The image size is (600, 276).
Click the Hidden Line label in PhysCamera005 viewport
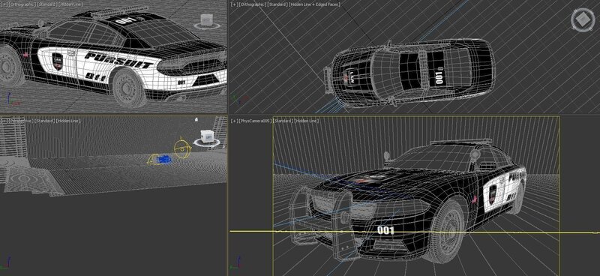(x=307, y=121)
